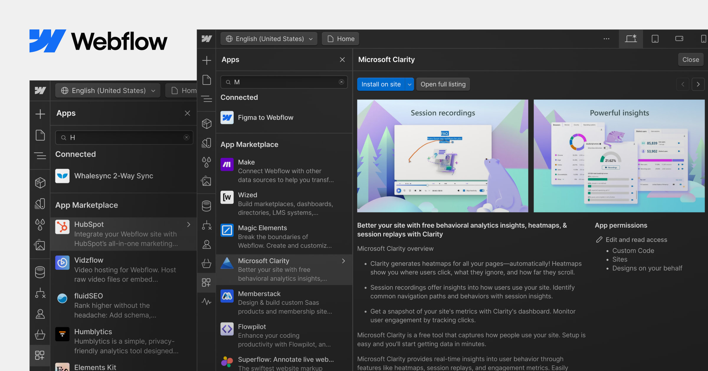
Task: Switch to the mobile portrait breakpoint
Action: click(704, 39)
